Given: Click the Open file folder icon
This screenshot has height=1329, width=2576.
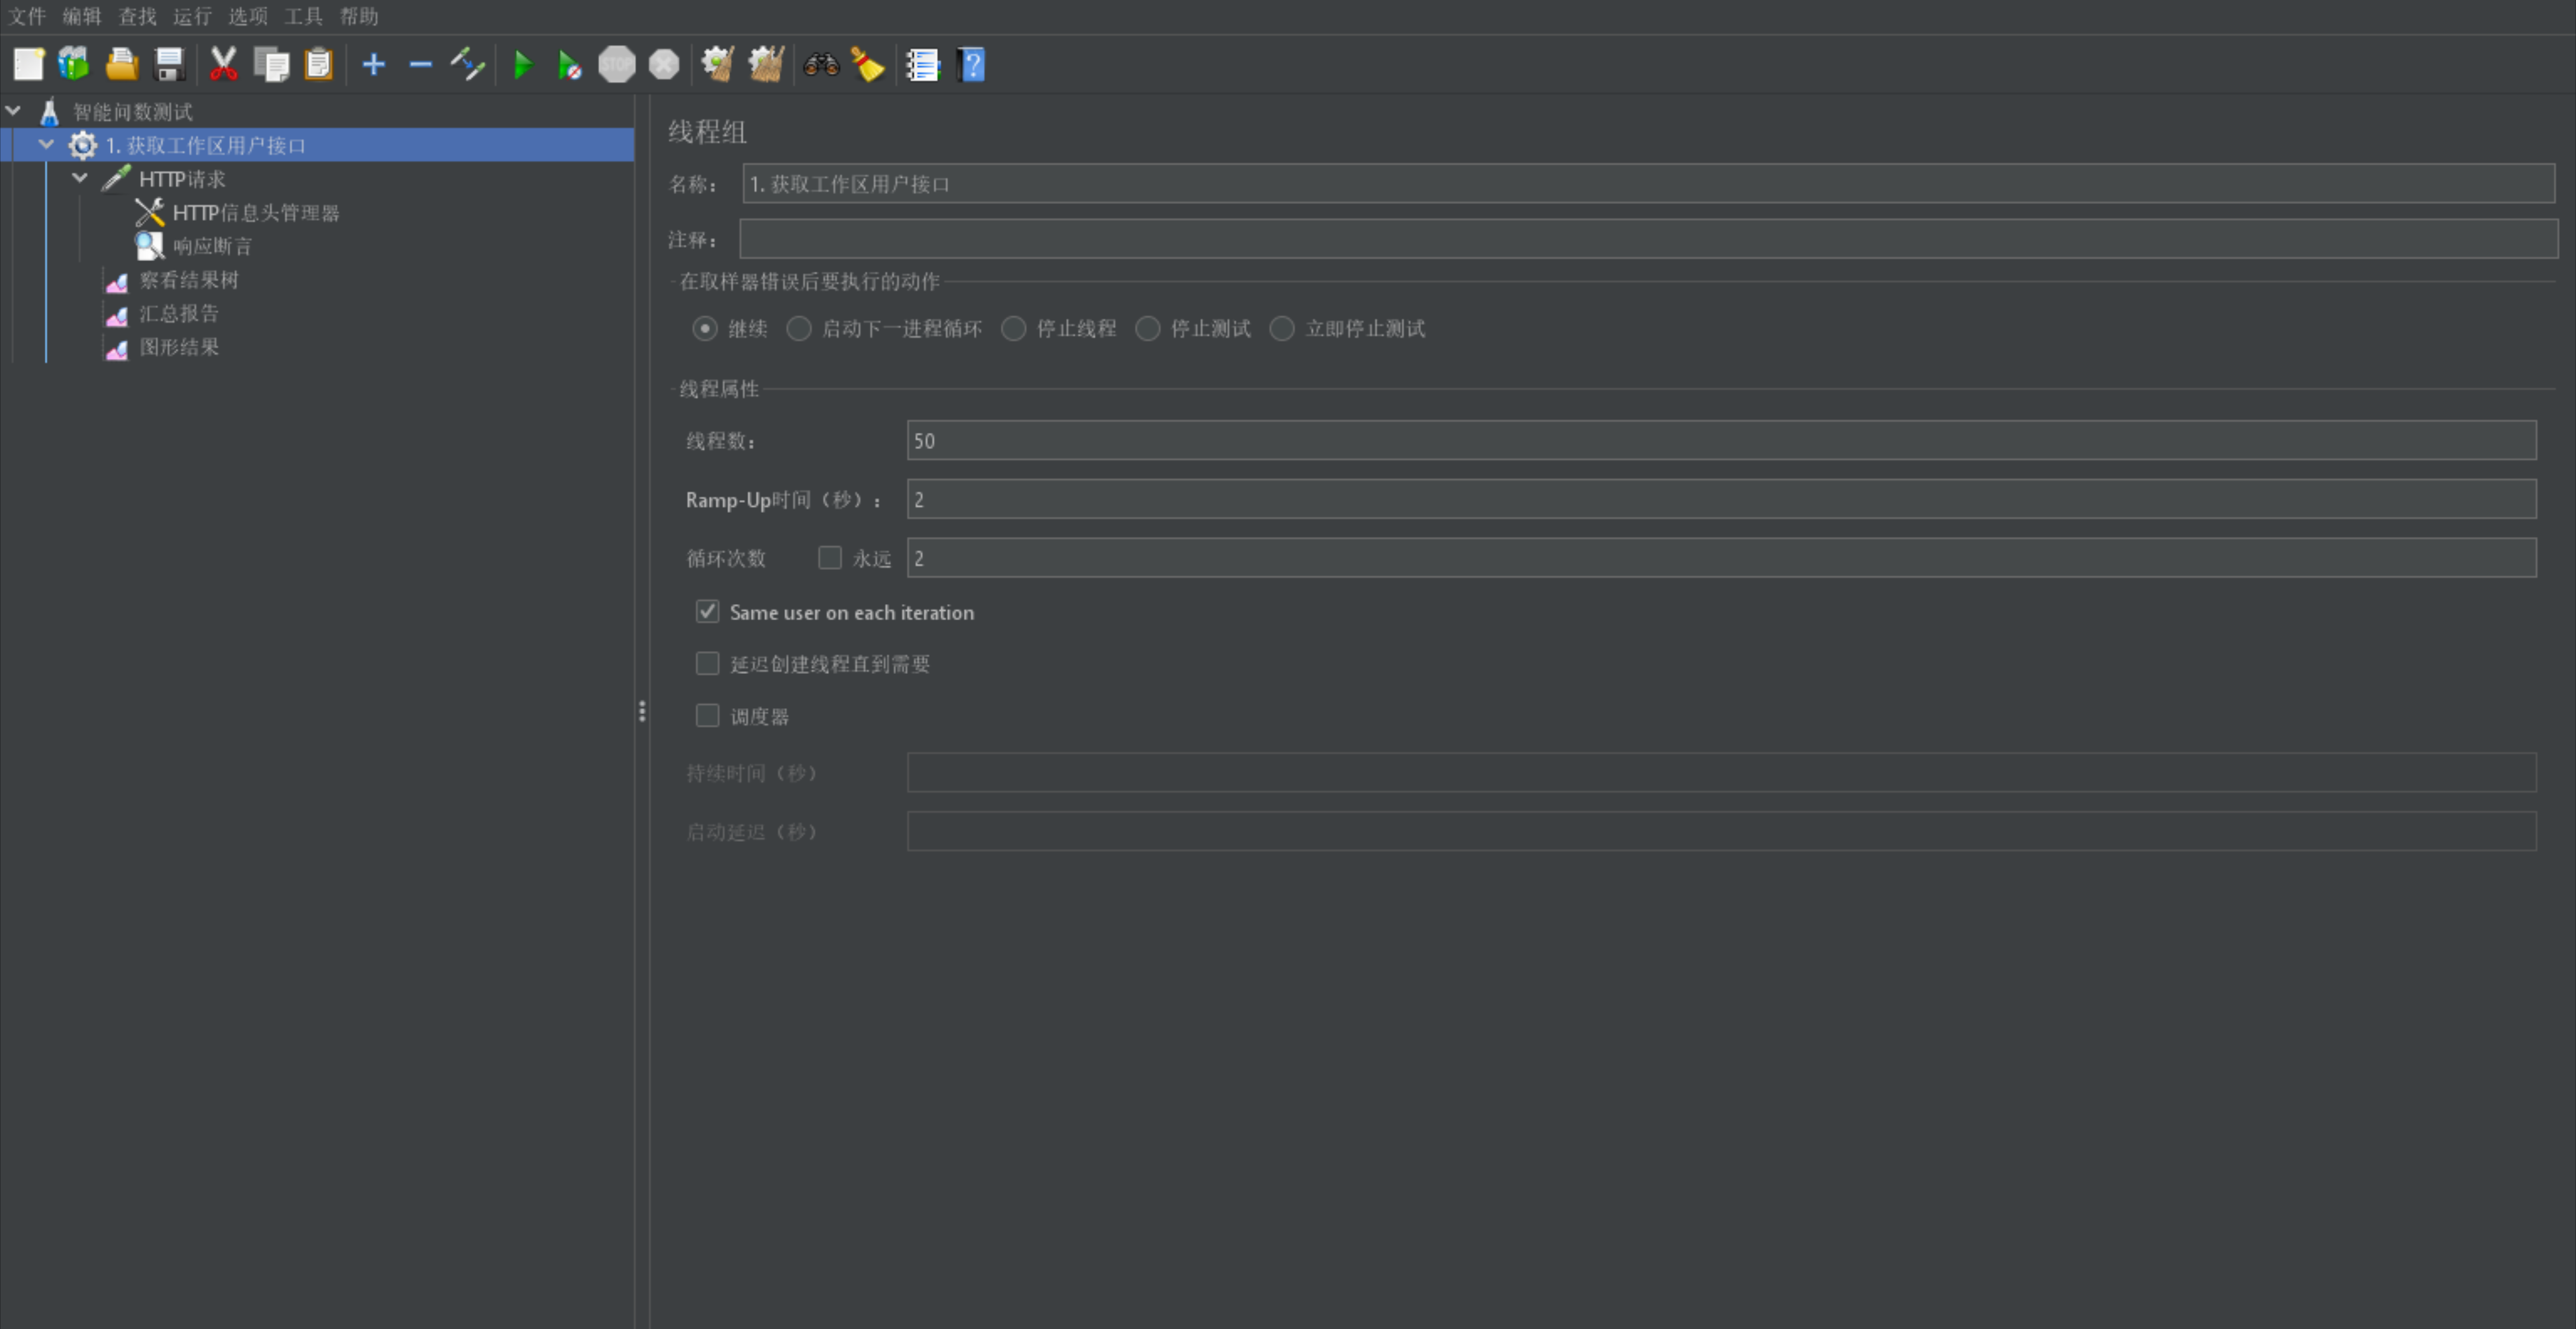Looking at the screenshot, I should 122,65.
